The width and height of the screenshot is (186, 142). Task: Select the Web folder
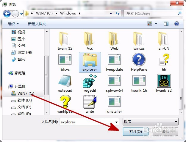pyautogui.click(x=114, y=41)
